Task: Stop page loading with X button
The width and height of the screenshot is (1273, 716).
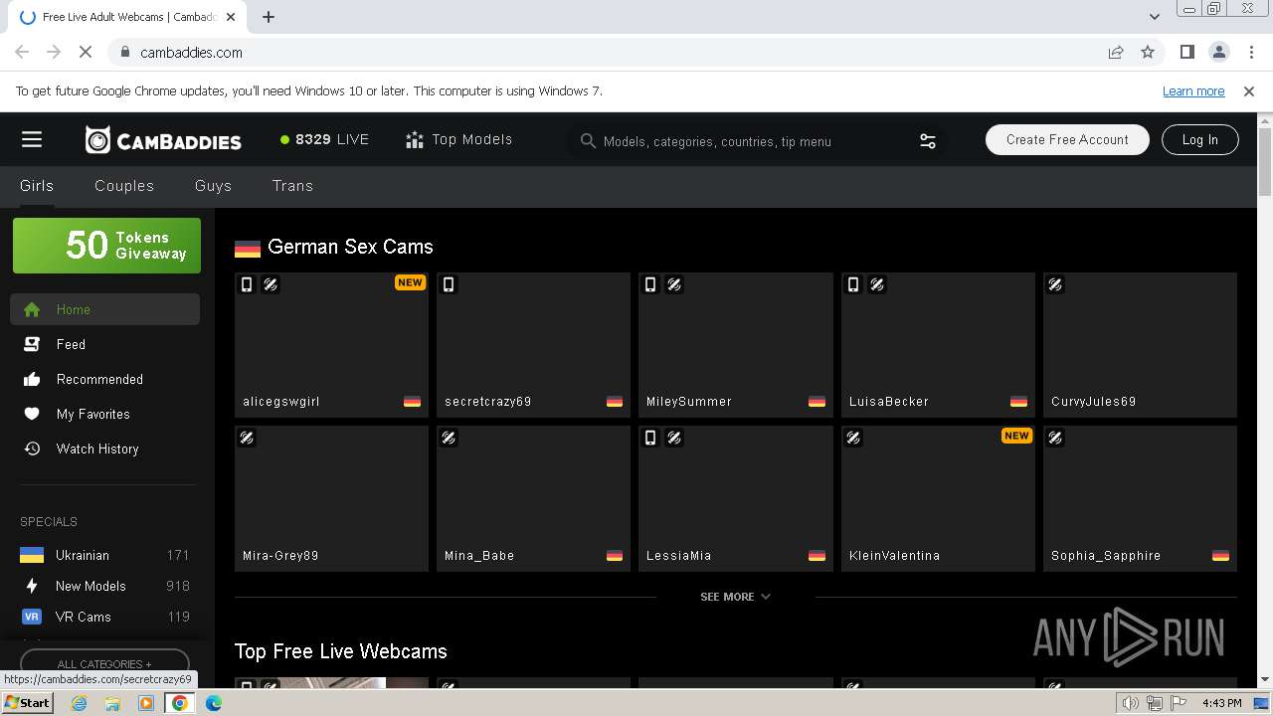Action: 85,52
